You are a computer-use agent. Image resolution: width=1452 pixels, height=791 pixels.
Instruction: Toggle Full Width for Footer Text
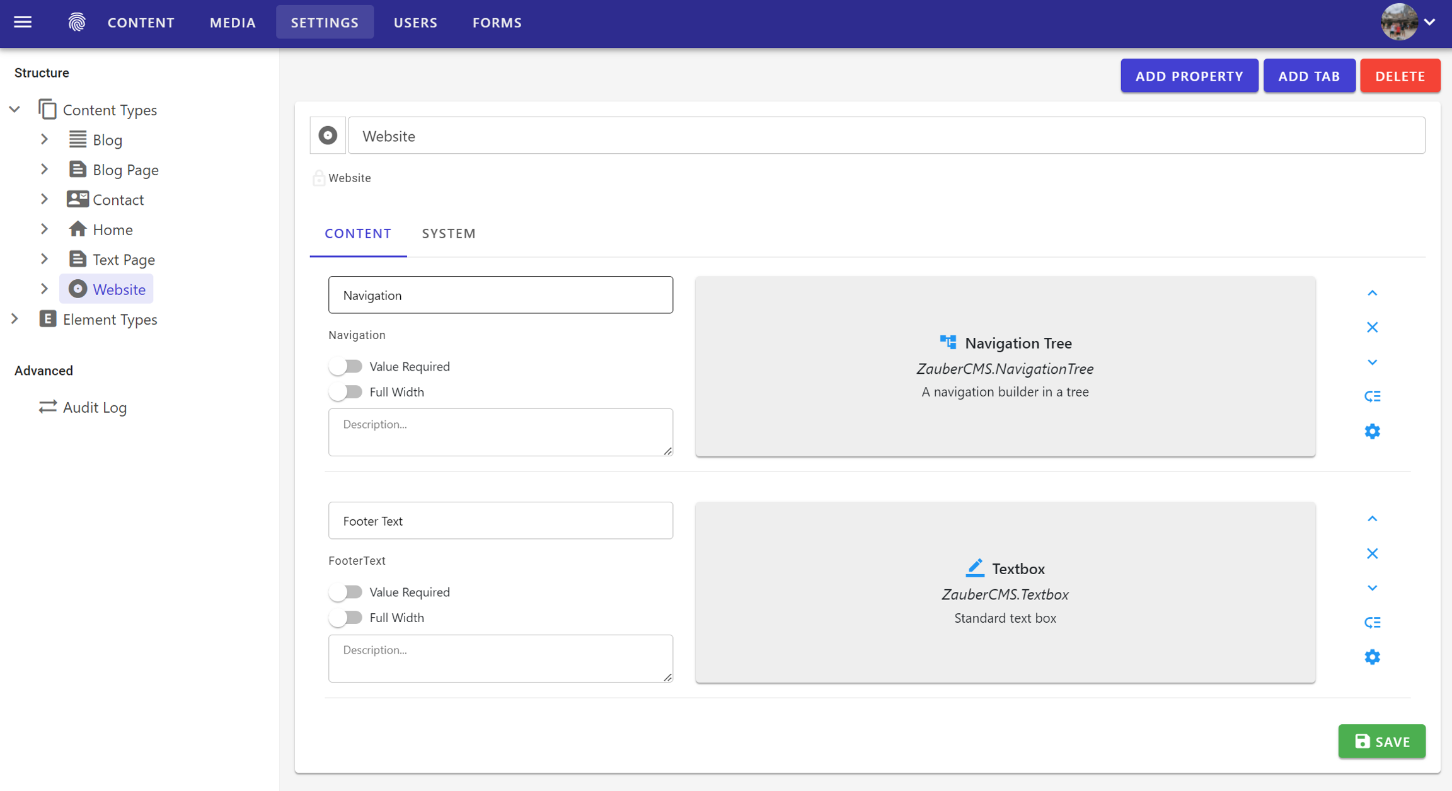[345, 618]
